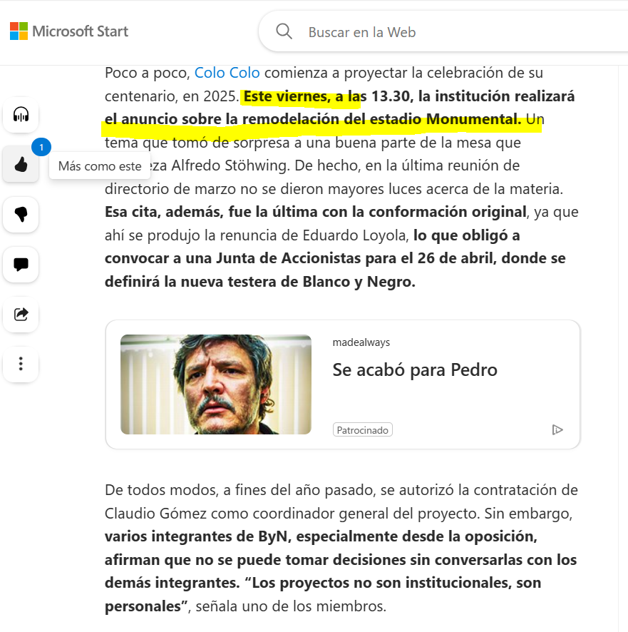Open comments with speech bubble icon
This screenshot has width=628, height=632.
[21, 265]
